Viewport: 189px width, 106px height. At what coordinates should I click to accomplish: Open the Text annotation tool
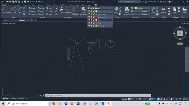point(61,10)
